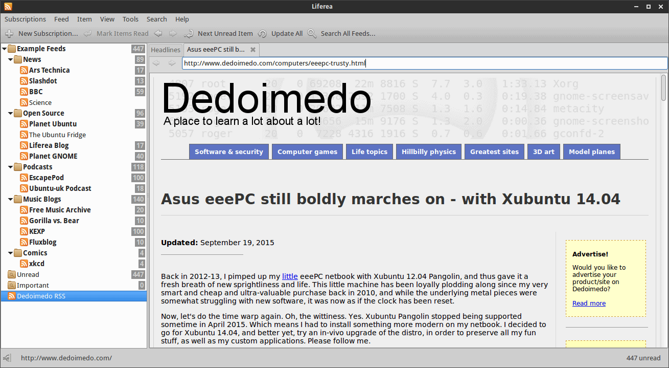Click the Dedoimedo RSS feed icon
669x368 pixels.
point(11,296)
